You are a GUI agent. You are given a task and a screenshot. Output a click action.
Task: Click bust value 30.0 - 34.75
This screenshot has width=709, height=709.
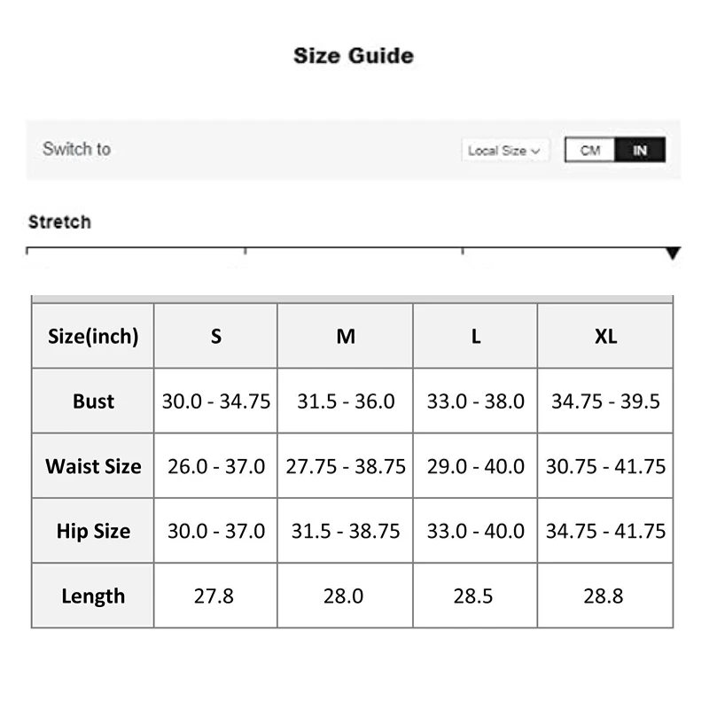tap(216, 401)
